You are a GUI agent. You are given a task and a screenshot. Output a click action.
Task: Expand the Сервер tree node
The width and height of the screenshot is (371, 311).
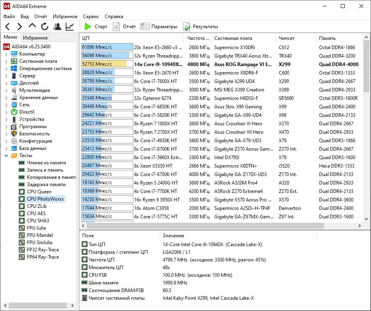tap(6, 76)
